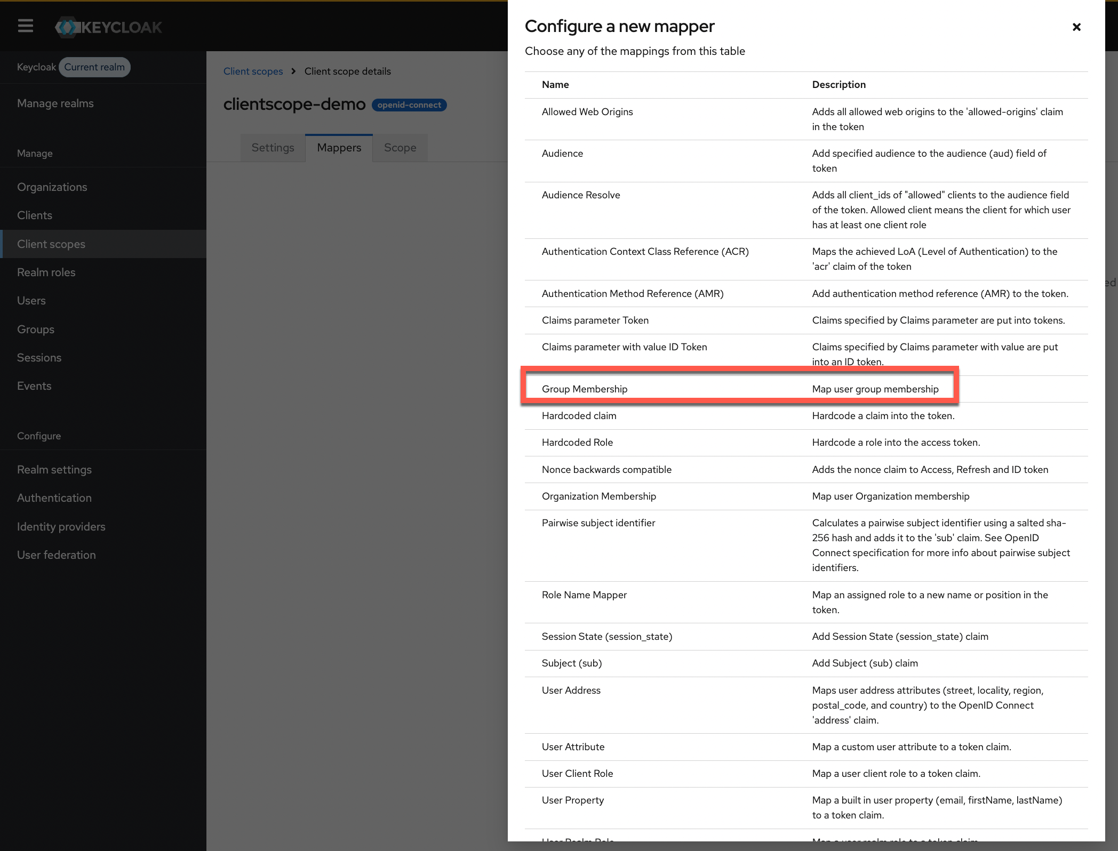1118x851 pixels.
Task: Switch to the Scope tab
Action: (400, 148)
